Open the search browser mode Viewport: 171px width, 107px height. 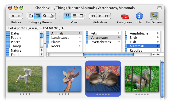click(x=45, y=16)
